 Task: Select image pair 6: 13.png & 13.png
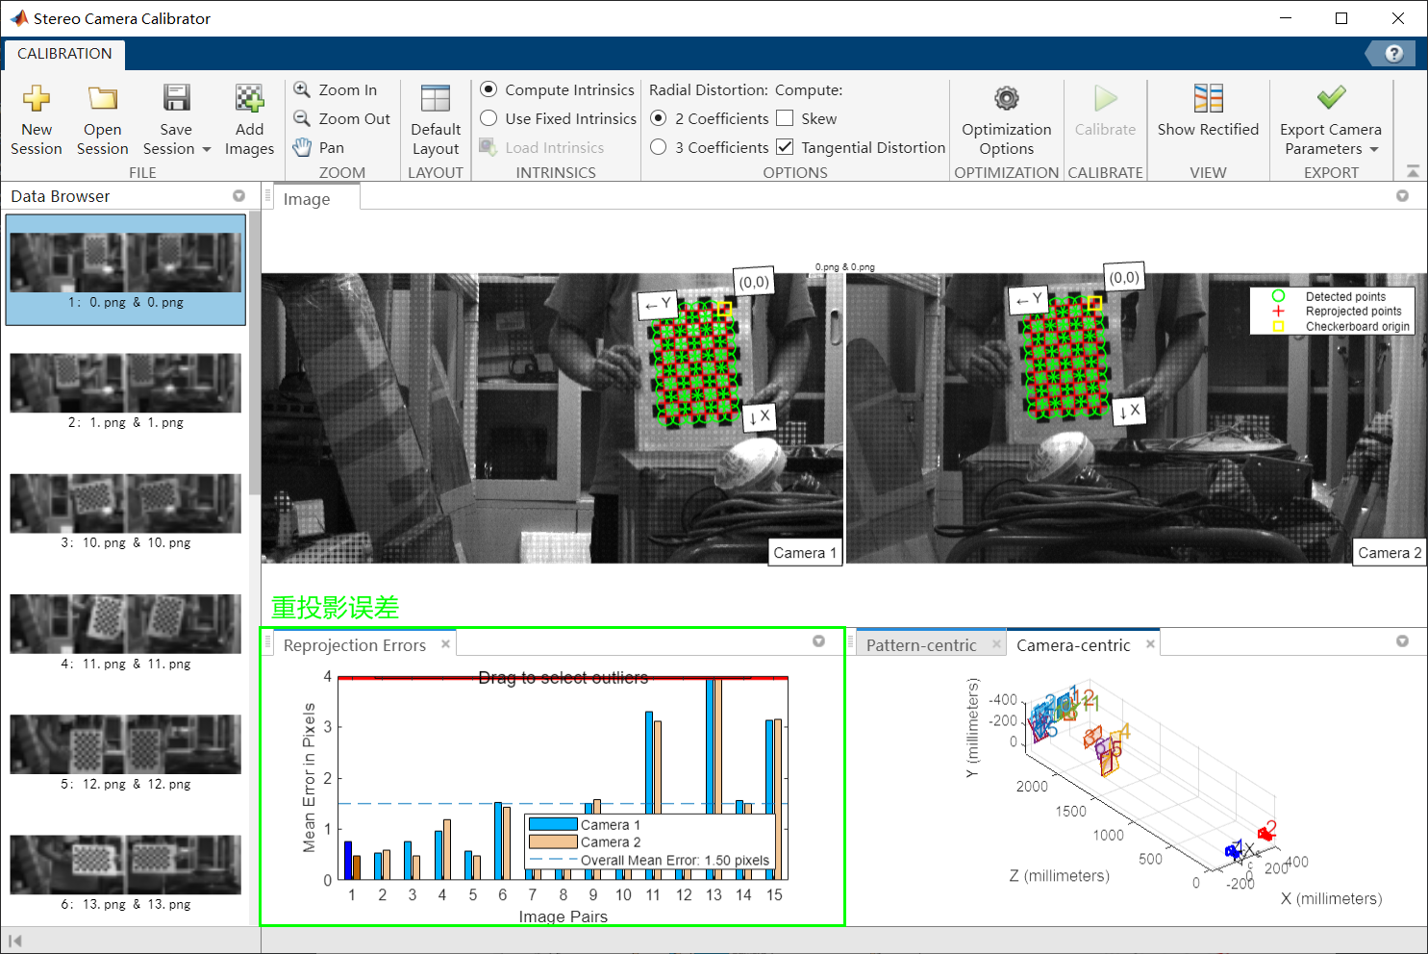[125, 872]
